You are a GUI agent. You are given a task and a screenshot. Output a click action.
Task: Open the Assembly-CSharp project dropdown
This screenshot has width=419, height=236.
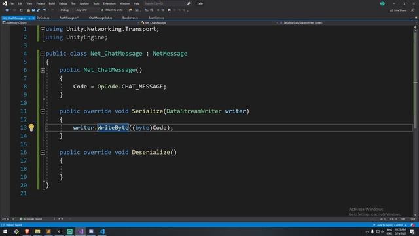pos(70,23)
